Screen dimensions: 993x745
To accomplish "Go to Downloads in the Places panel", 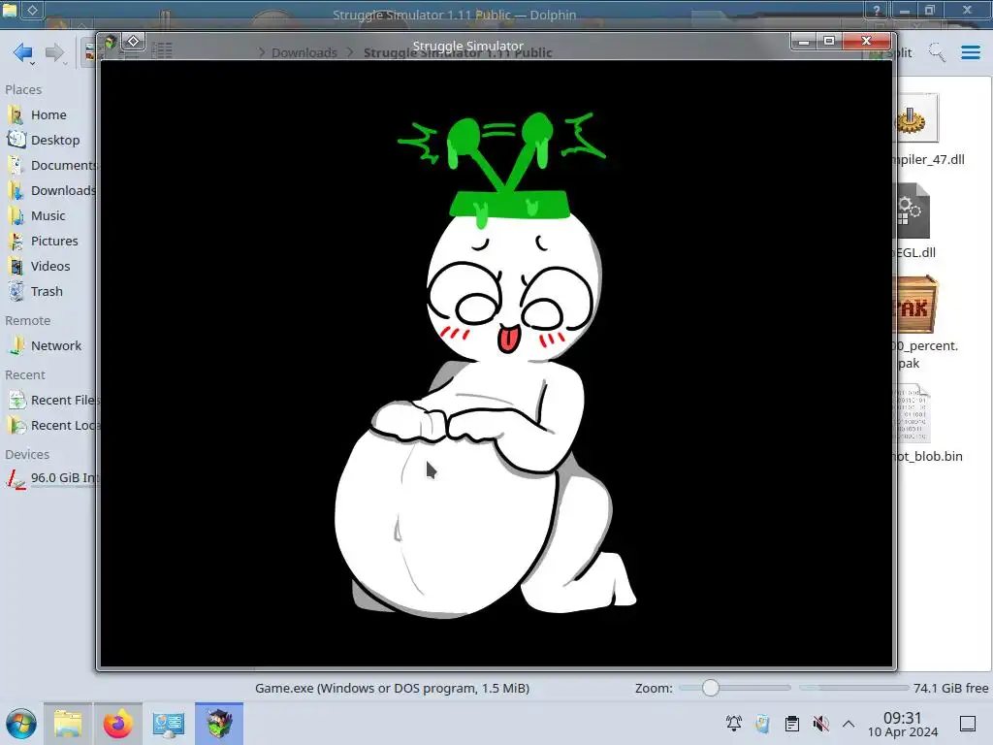I will click(x=48, y=191).
